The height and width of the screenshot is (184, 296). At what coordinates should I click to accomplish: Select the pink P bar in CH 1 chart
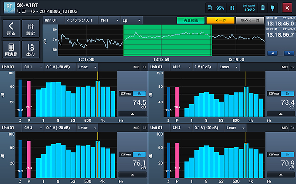29,99
